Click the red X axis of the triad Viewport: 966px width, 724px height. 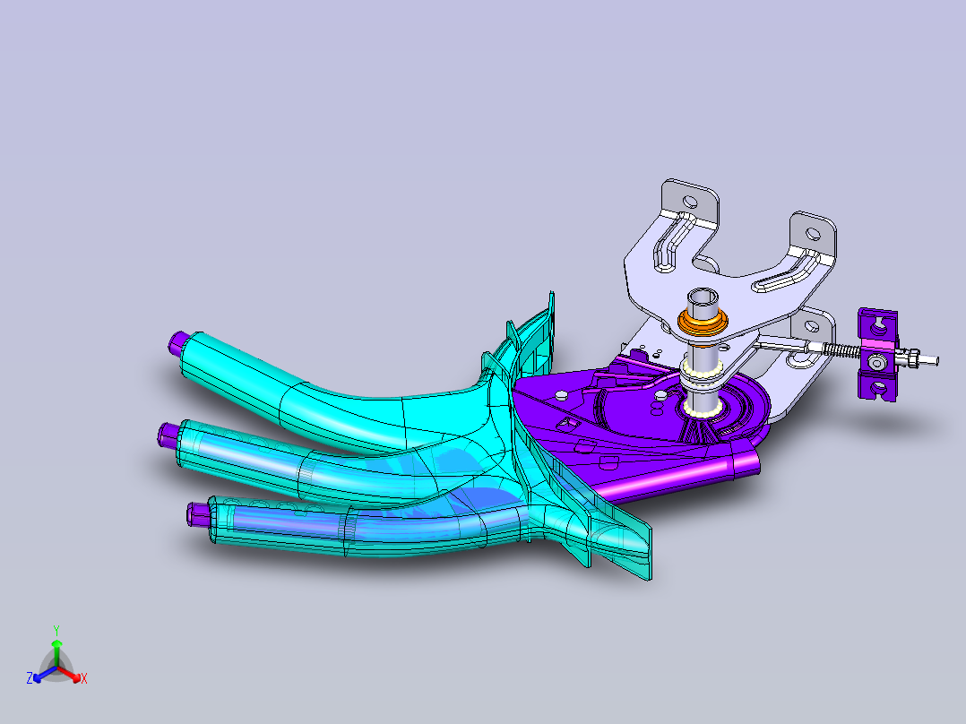(x=72, y=674)
